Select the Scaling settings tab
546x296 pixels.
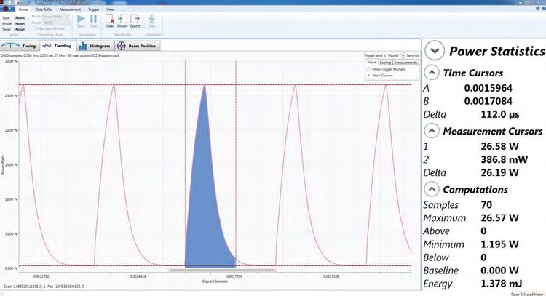coord(385,63)
